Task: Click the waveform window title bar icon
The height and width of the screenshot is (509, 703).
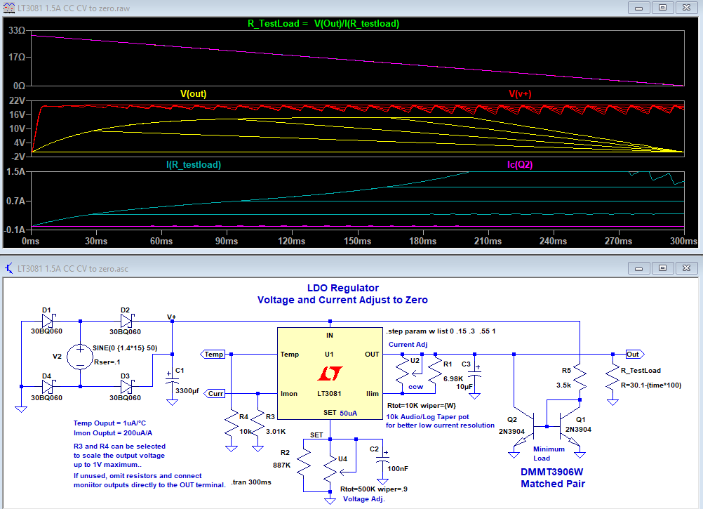Action: [x=9, y=8]
